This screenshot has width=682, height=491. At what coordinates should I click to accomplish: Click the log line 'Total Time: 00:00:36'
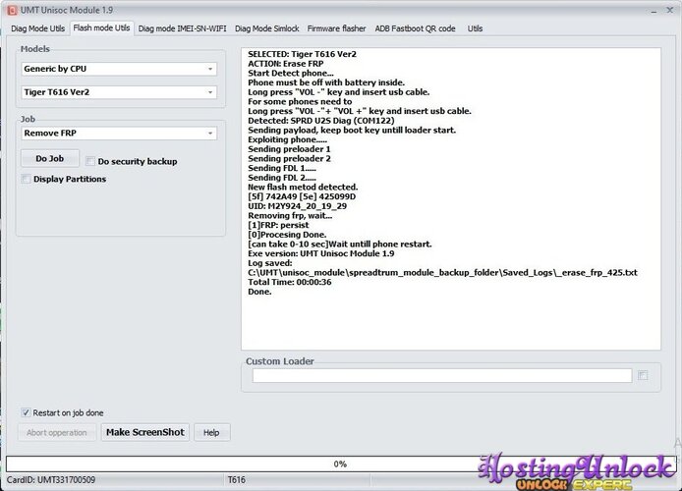pos(290,282)
